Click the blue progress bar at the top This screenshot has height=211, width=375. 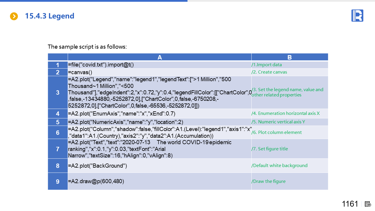[94, 1]
